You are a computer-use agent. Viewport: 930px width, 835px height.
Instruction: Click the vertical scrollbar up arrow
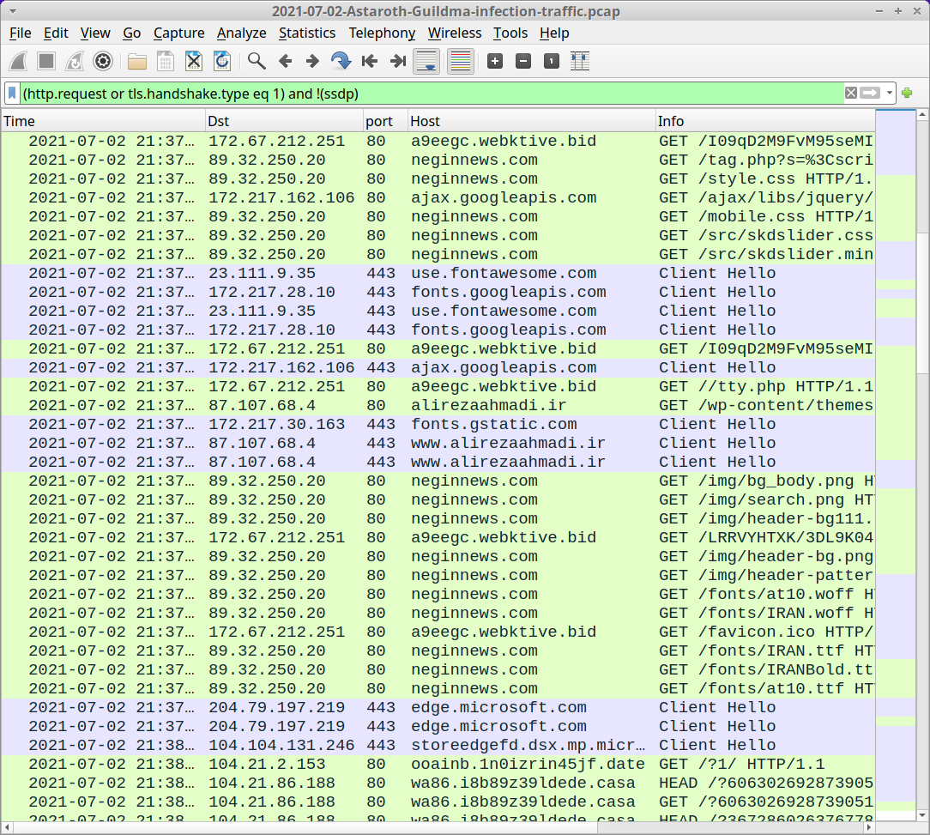click(922, 116)
